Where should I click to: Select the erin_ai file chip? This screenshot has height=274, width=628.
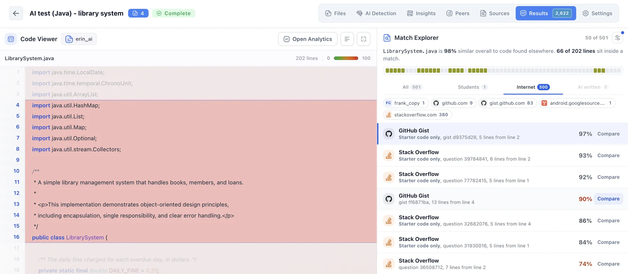click(79, 39)
